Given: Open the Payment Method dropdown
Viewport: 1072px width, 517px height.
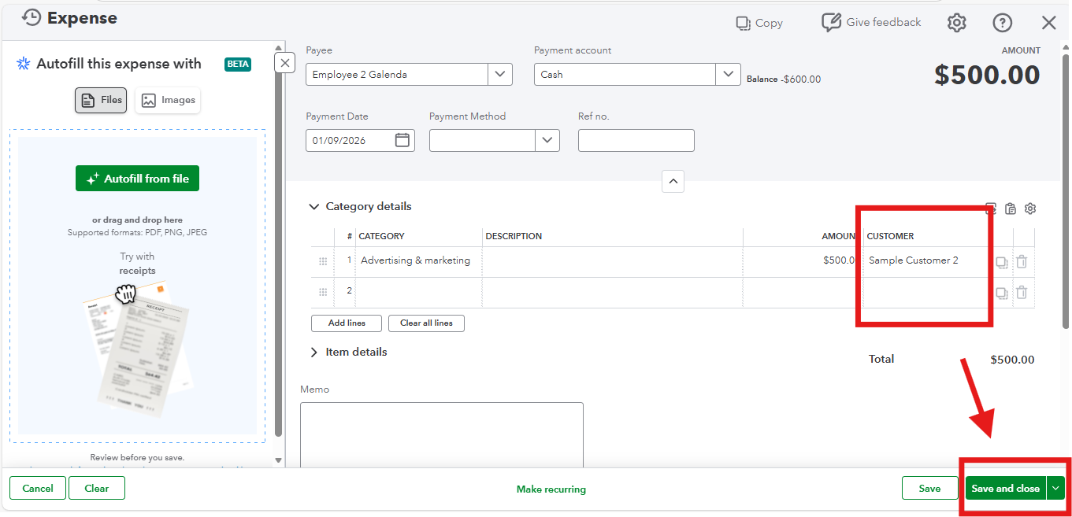Looking at the screenshot, I should point(547,141).
